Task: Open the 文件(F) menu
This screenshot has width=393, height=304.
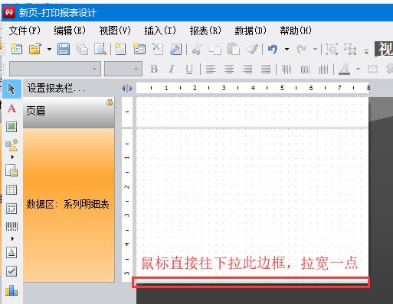Action: 25,31
